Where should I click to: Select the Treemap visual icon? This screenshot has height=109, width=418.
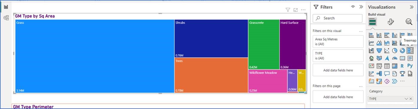click(410, 51)
